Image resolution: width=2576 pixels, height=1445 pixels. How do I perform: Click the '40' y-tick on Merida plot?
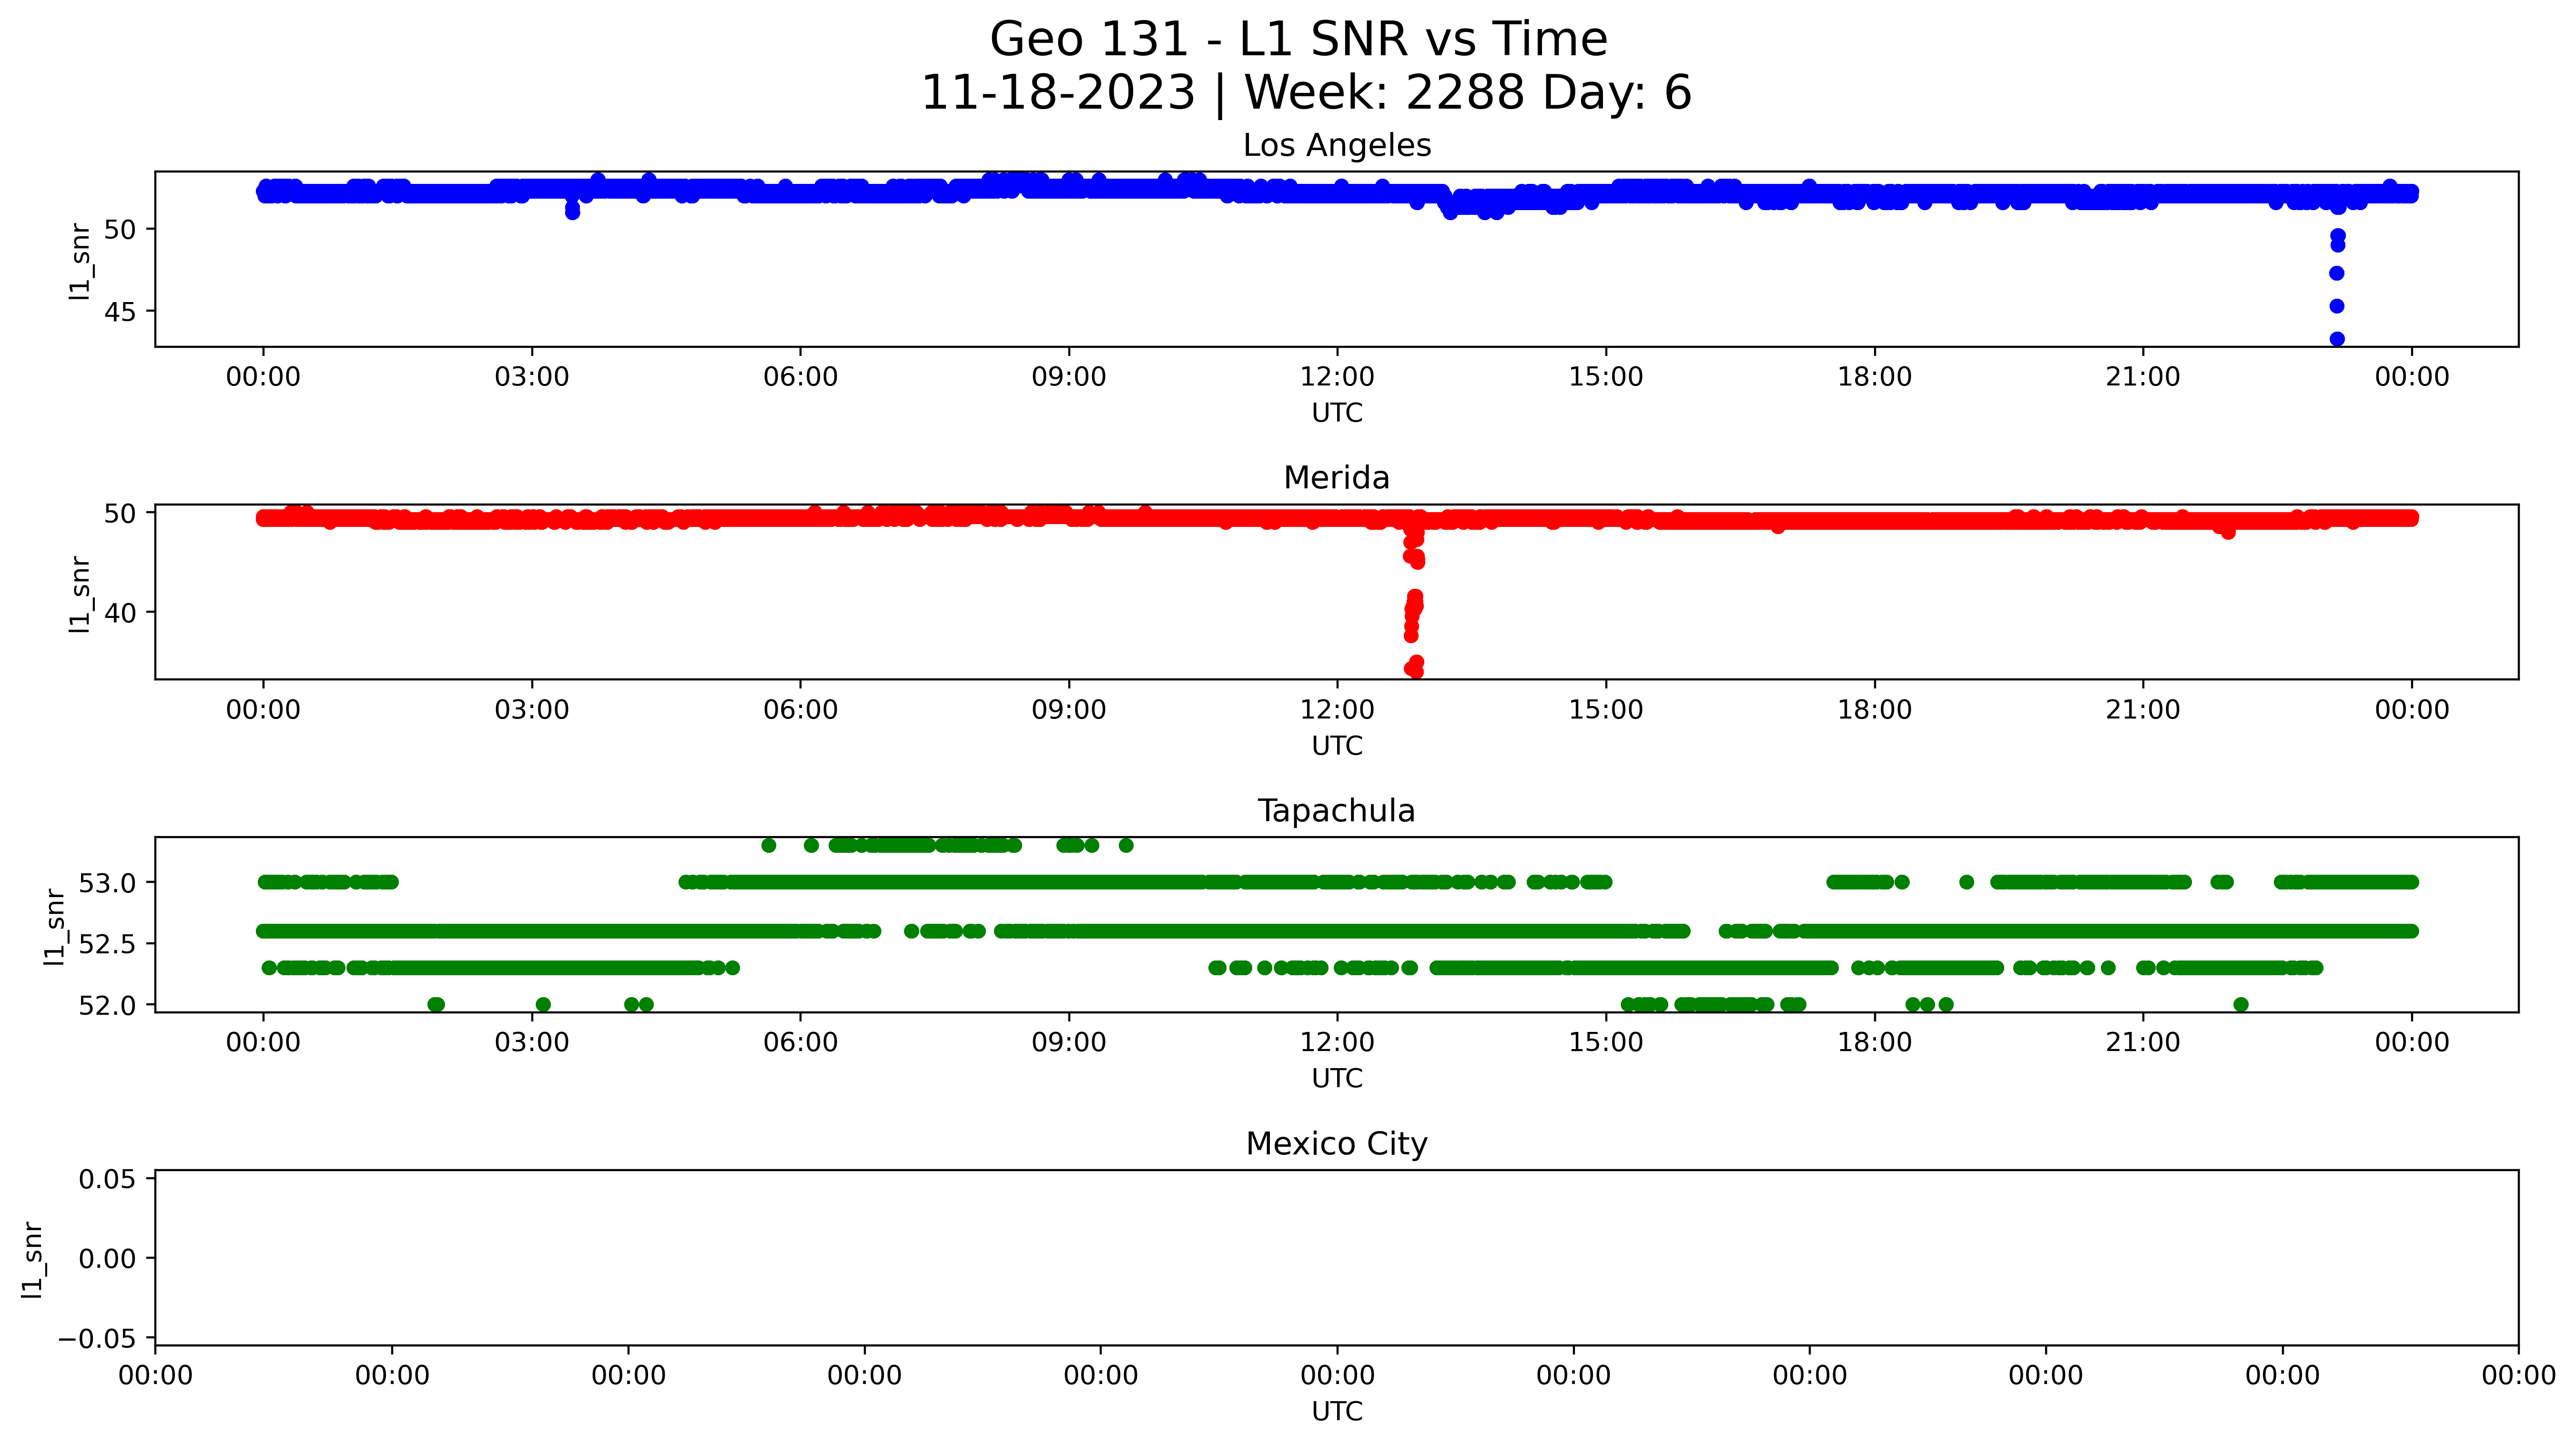point(120,613)
